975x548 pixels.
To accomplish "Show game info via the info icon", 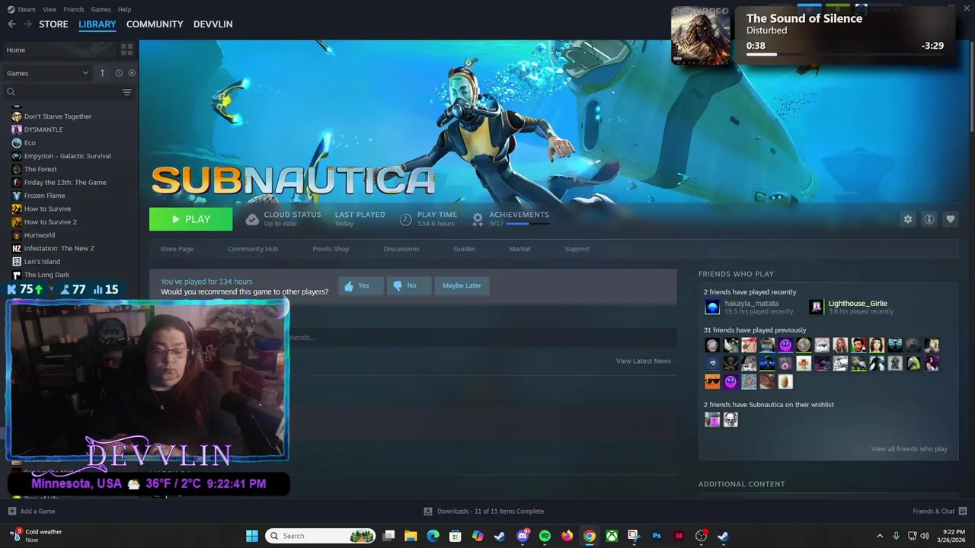I will coord(929,219).
